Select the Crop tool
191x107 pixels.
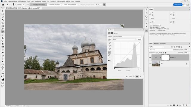[3, 23]
